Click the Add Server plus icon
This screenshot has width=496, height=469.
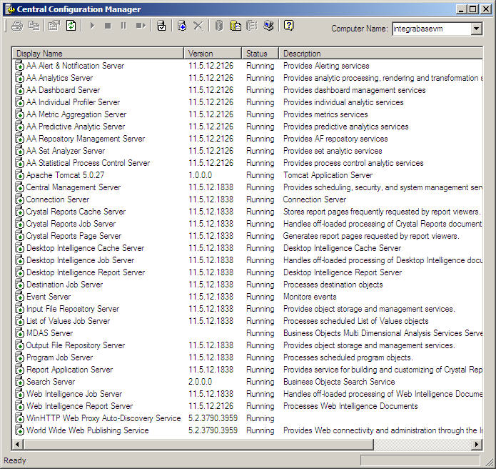click(x=182, y=26)
